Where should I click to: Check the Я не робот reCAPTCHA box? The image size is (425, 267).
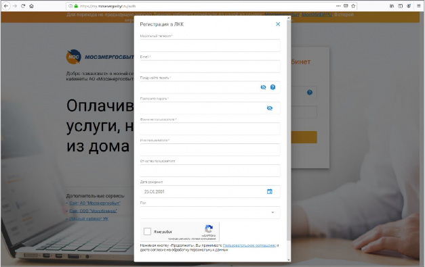[148, 231]
